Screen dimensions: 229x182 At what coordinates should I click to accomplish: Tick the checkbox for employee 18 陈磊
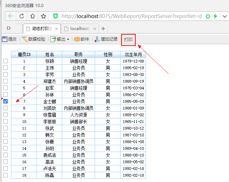[5, 175]
